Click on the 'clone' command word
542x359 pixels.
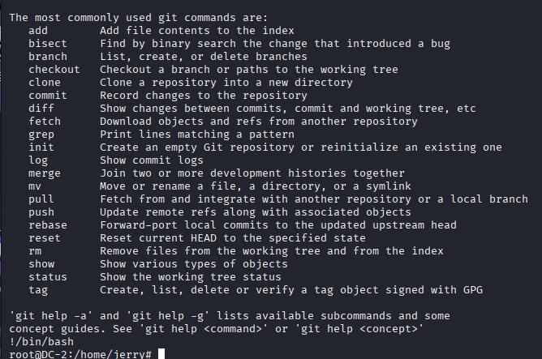click(45, 83)
